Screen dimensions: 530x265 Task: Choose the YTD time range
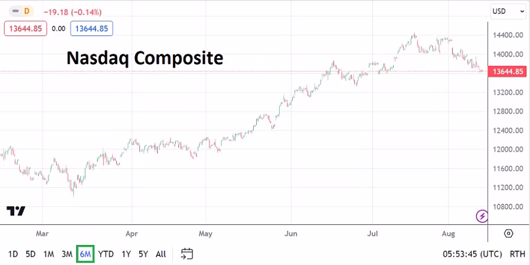point(106,254)
